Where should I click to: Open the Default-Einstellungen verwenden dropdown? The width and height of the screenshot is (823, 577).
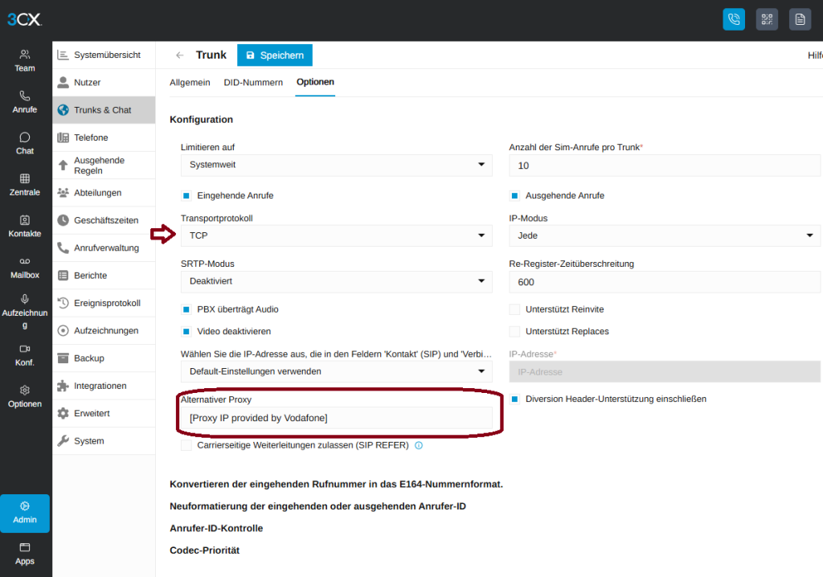(337, 371)
